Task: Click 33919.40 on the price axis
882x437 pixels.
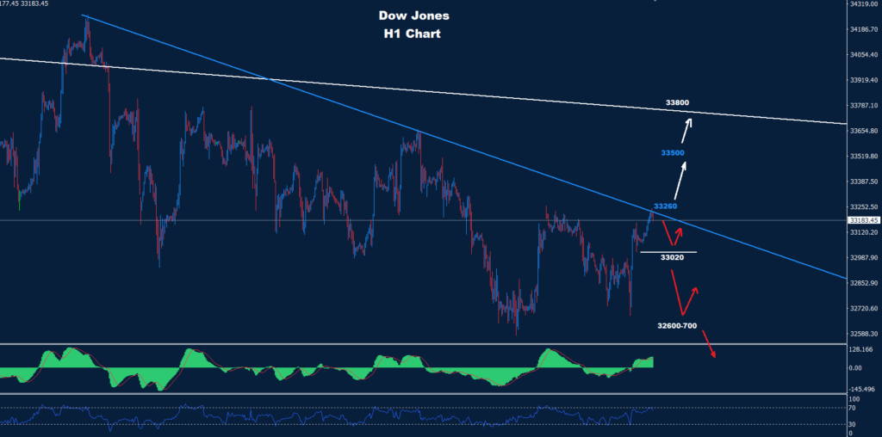Action: 864,80
